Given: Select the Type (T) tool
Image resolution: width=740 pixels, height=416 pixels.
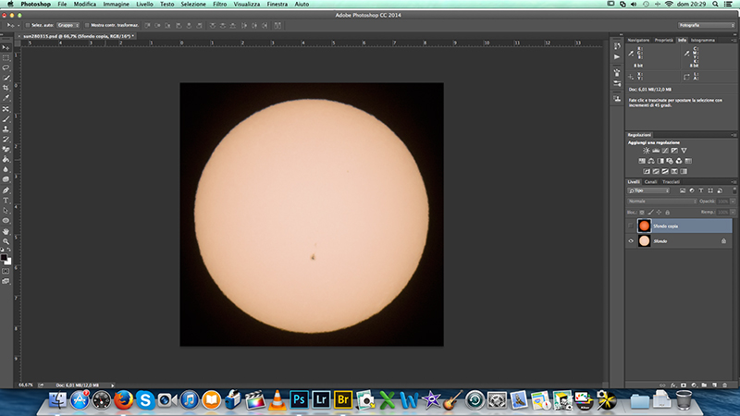Looking at the screenshot, I should pyautogui.click(x=6, y=200).
